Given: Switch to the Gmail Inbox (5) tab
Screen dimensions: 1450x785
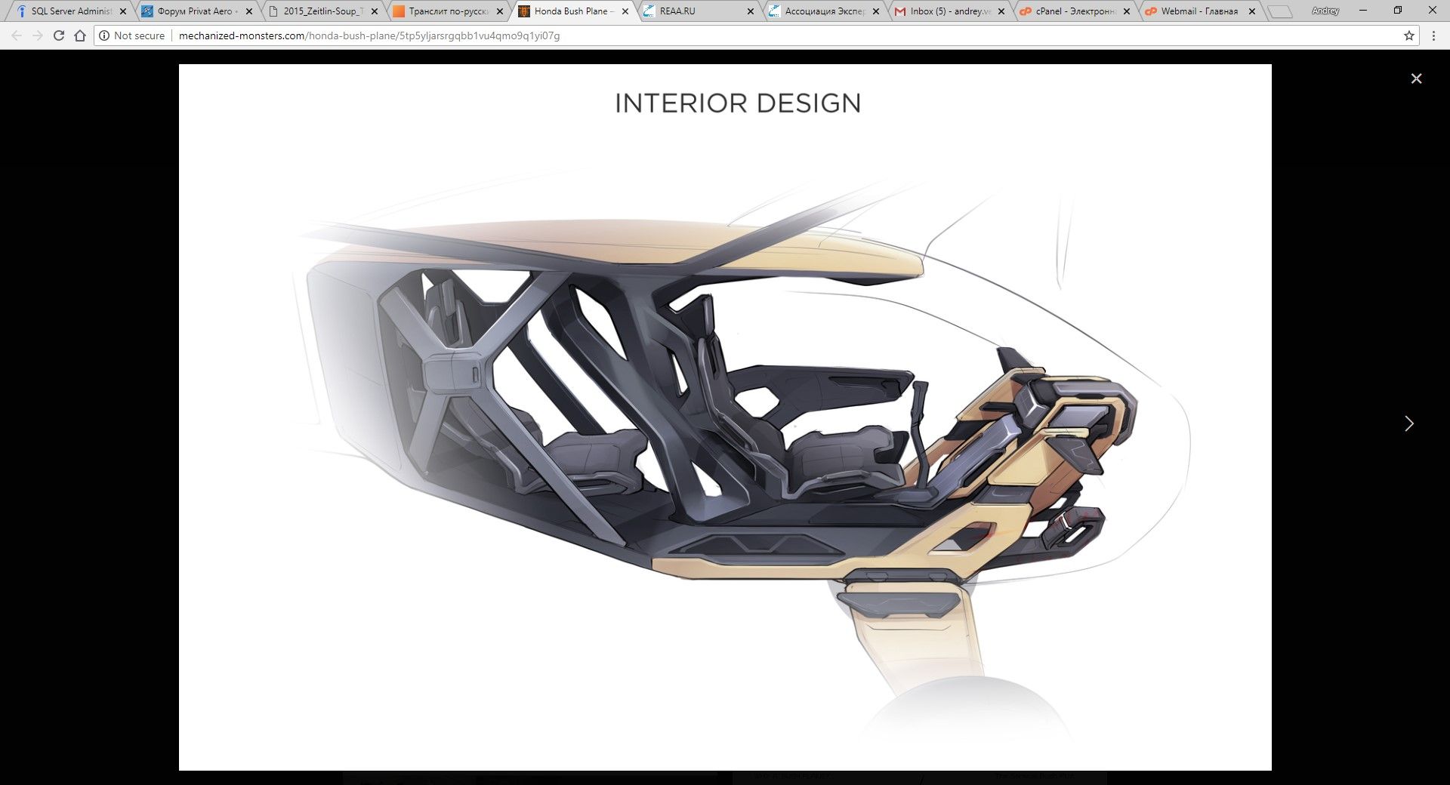Looking at the screenshot, I should [949, 11].
